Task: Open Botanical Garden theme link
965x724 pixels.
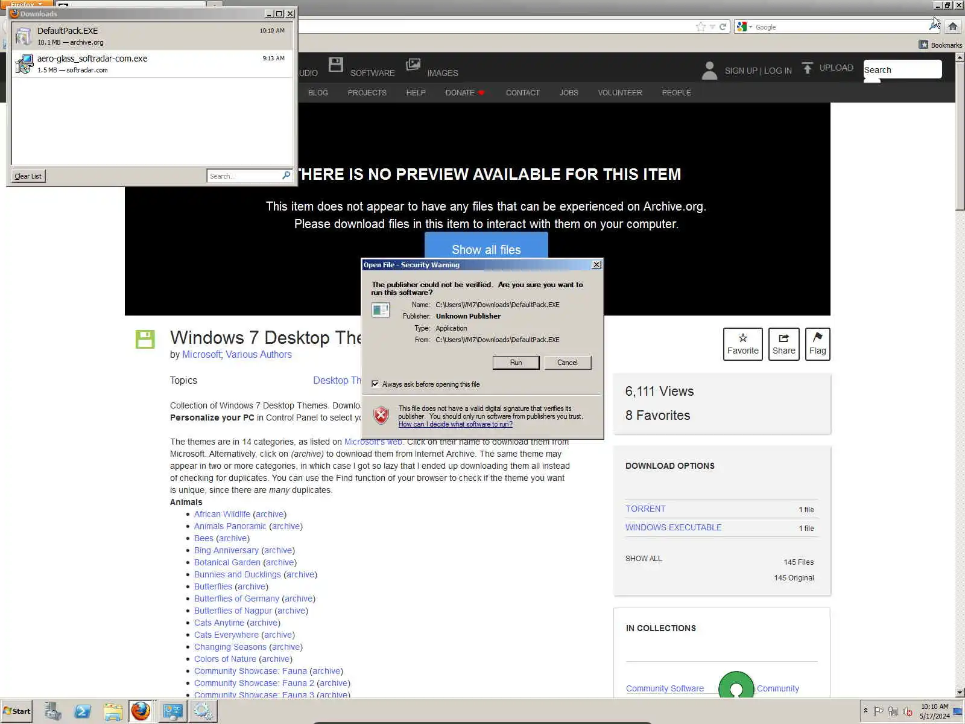Action: [x=227, y=562]
